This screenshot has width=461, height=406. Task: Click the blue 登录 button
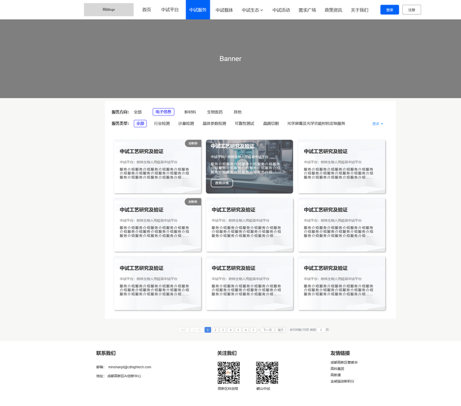click(x=390, y=10)
